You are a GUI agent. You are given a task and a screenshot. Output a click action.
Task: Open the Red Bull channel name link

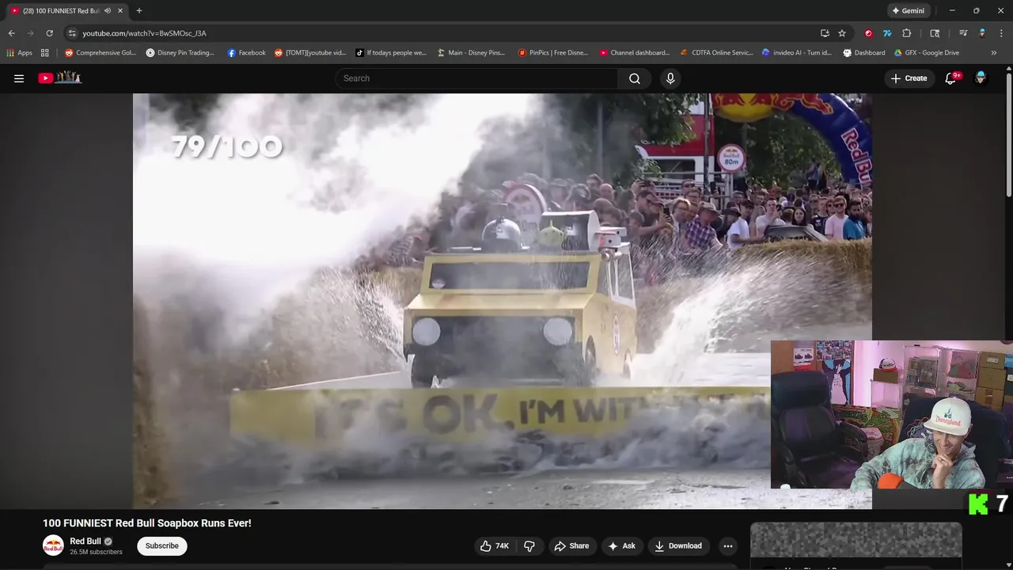pos(85,541)
